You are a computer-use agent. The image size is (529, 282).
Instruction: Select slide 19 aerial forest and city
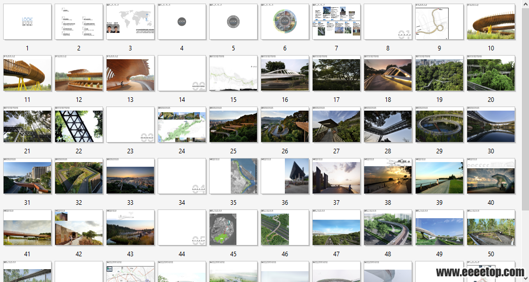(439, 73)
